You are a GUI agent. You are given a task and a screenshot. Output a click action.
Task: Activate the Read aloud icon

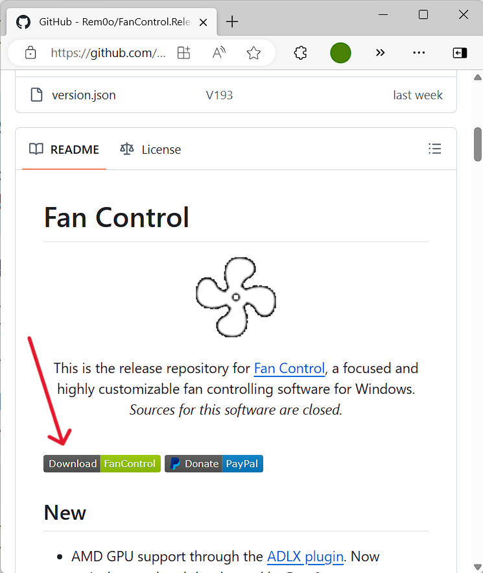click(219, 53)
